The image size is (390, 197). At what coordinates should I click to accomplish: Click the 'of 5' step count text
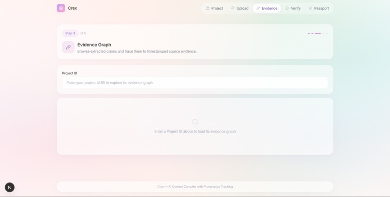[x=83, y=33]
